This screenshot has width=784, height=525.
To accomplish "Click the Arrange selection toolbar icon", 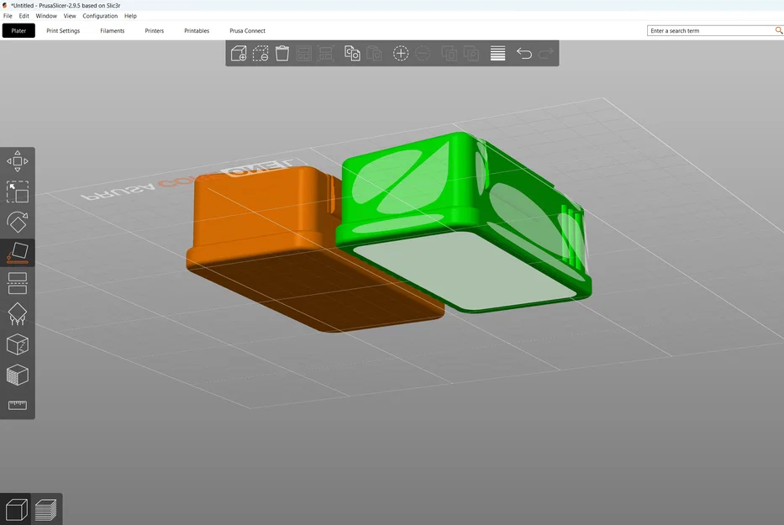I will (x=326, y=53).
